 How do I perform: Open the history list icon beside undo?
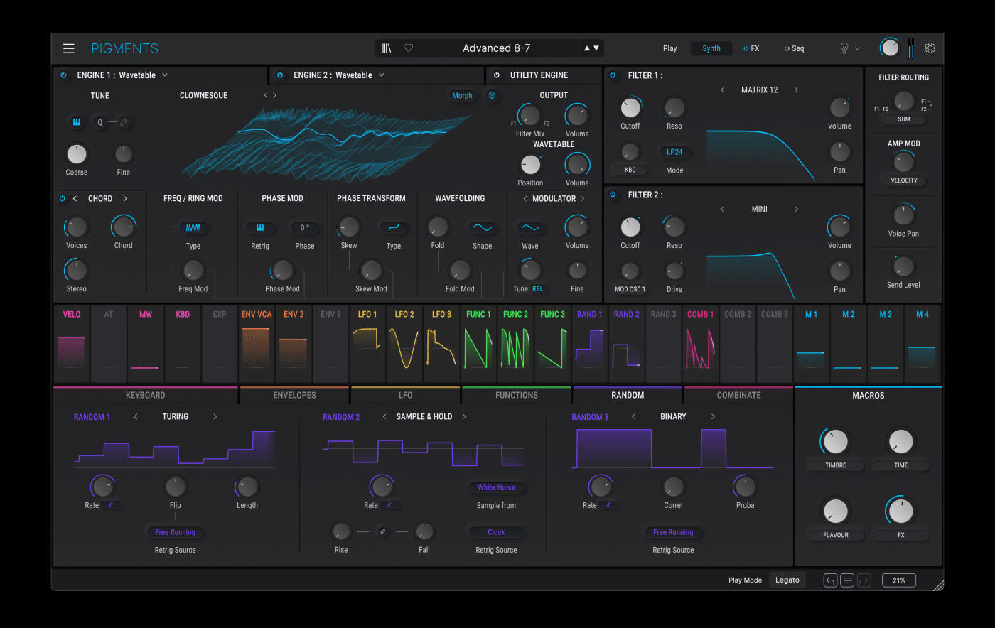pos(846,580)
